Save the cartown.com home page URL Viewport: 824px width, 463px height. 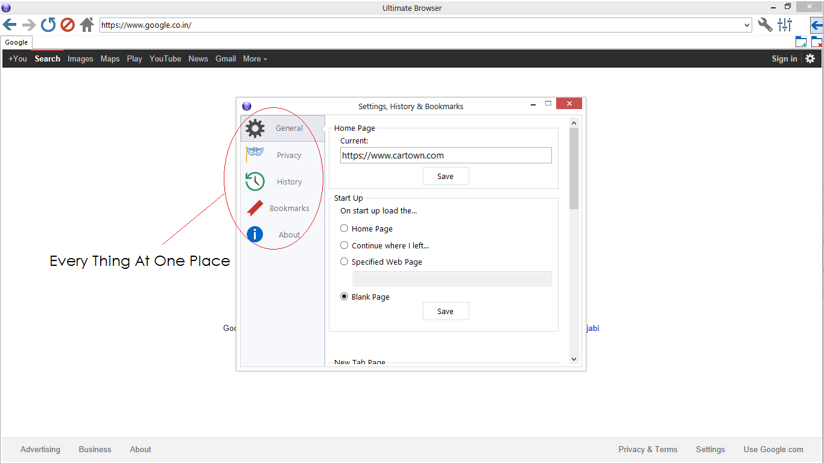(x=446, y=175)
